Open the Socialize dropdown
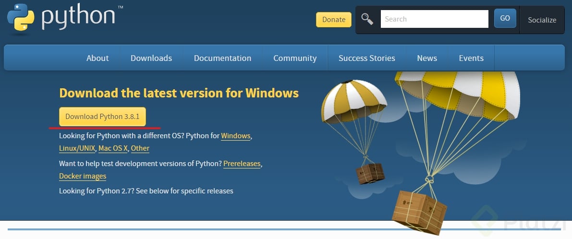This screenshot has width=572, height=239. [x=542, y=20]
